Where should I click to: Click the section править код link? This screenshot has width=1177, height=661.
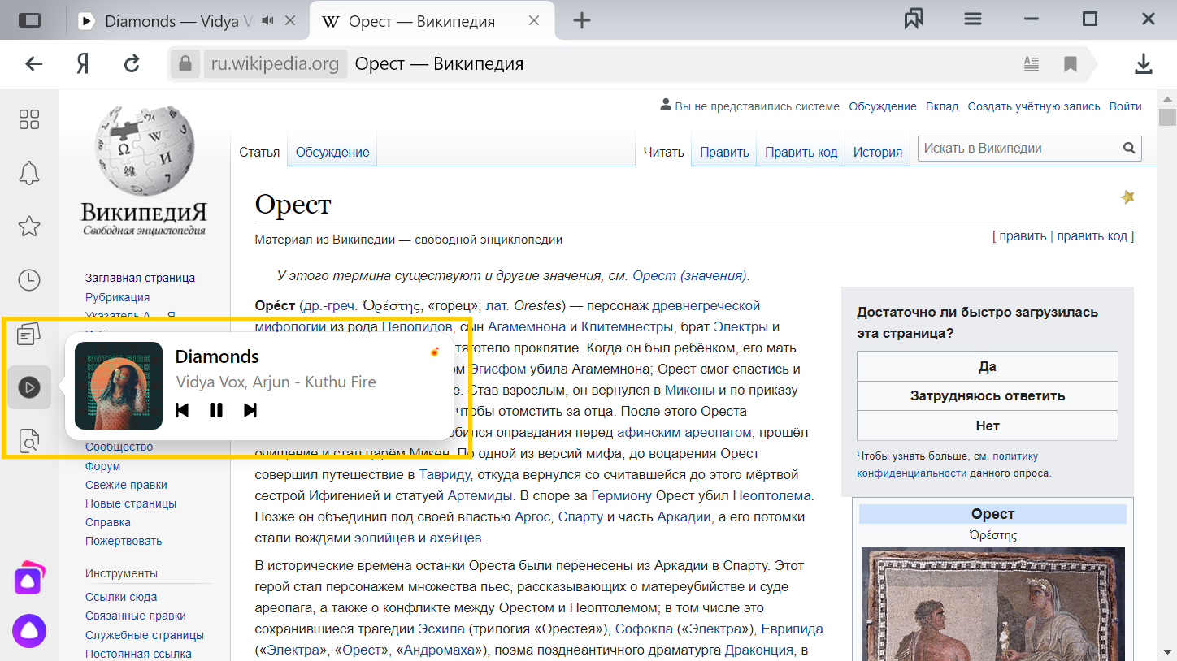click(1092, 236)
